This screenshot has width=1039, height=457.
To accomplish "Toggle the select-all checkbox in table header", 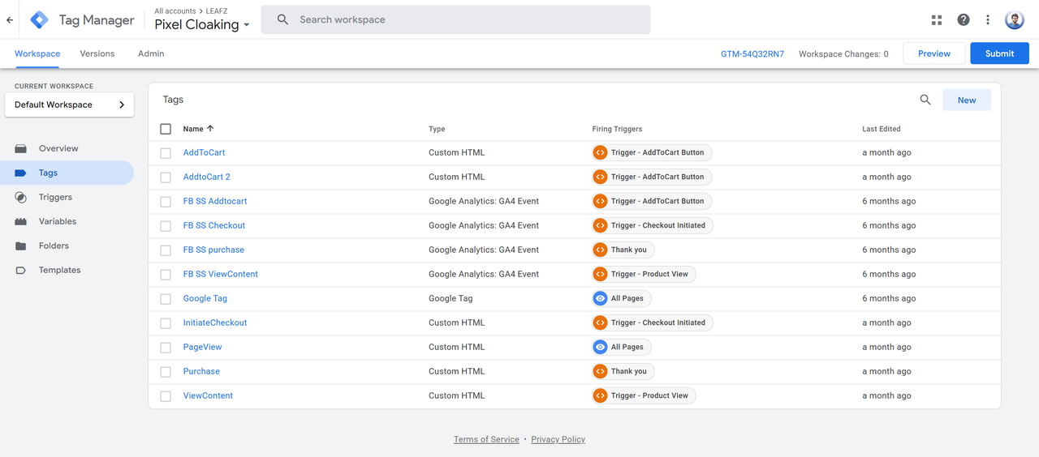I will tap(166, 129).
